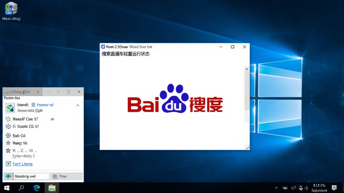This screenshot has height=193, width=344.
Task: Close the small panel's tab
Action: pos(38,91)
